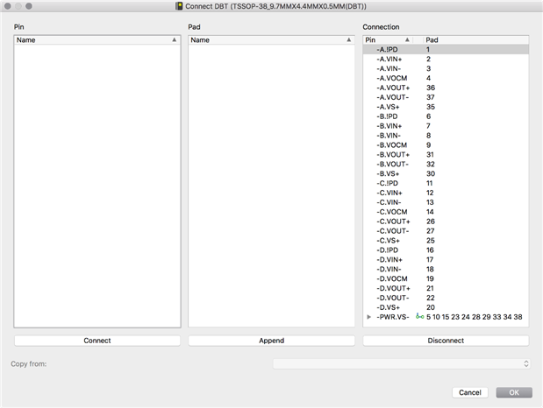Click pad value 36 of -A.VOUT+

431,88
